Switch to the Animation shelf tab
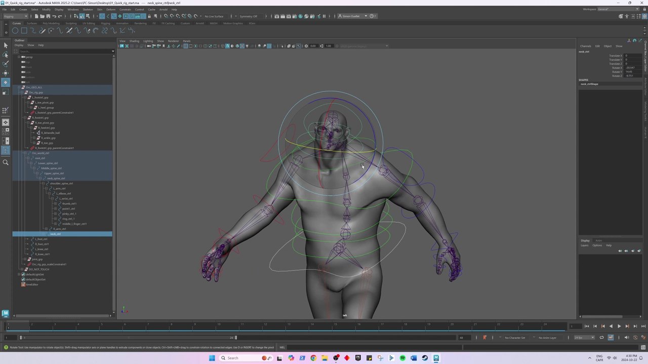The height and width of the screenshot is (364, 648). tap(122, 23)
